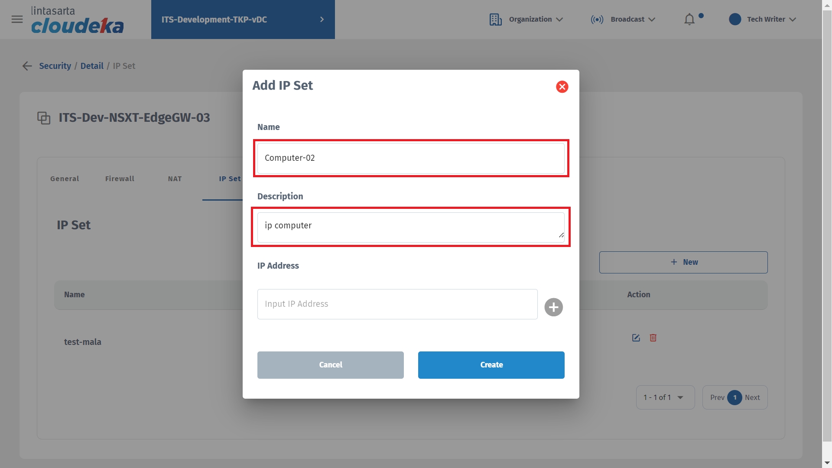
Task: Click the Create button
Action: click(491, 365)
